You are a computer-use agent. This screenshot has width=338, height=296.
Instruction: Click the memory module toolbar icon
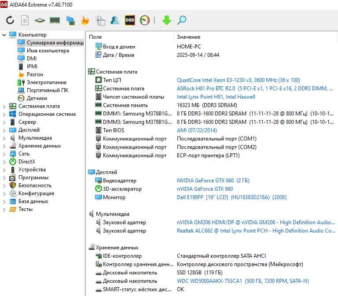[55, 20]
